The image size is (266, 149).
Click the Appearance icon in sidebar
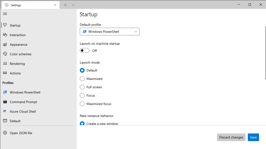5,44
